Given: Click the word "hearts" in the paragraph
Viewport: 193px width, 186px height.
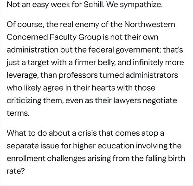Looking at the screenshot, I should click(103, 88).
